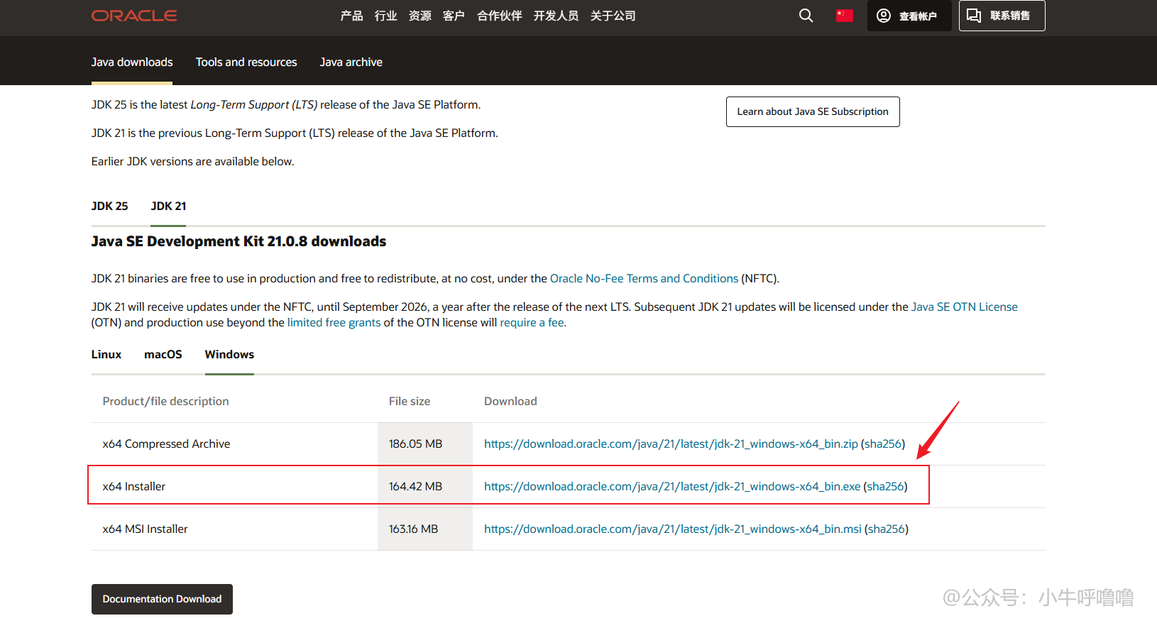The width and height of the screenshot is (1157, 628).
Task: Select the Linux platform tab
Action: (x=106, y=355)
